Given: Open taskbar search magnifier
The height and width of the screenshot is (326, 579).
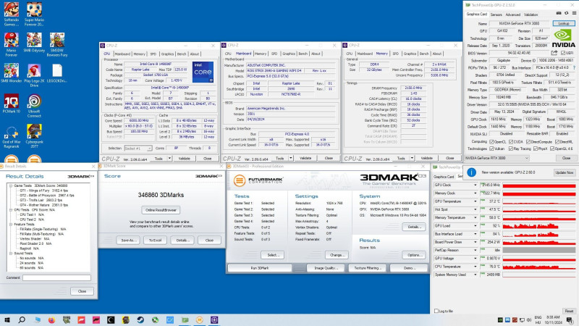Looking at the screenshot, I should [x=22, y=319].
